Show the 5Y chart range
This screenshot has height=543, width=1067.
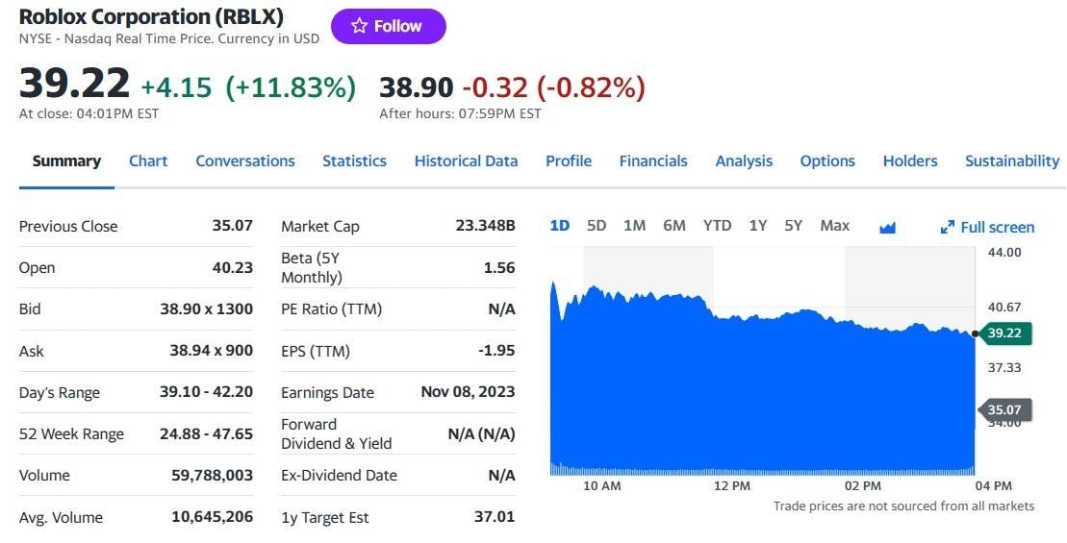793,226
